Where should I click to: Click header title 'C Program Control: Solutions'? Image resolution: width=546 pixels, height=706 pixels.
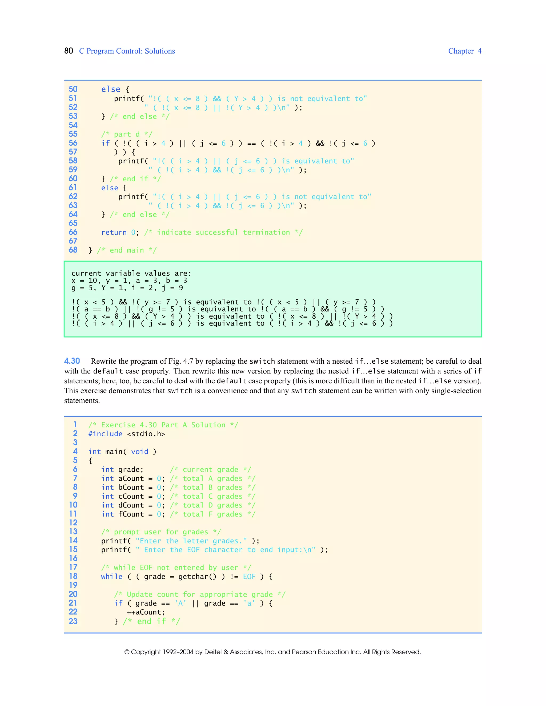coord(127,51)
